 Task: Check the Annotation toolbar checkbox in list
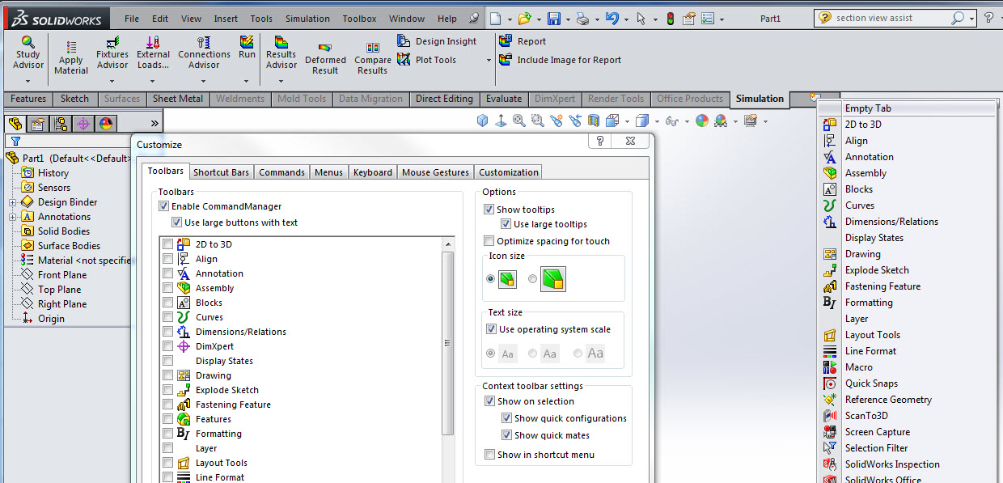tap(167, 273)
